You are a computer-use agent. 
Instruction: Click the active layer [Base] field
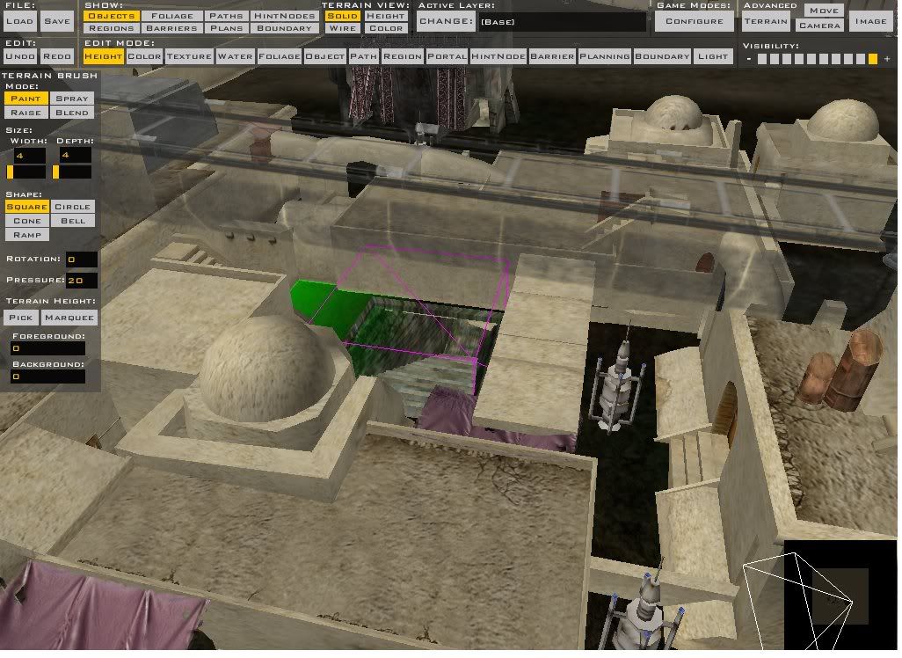click(x=562, y=22)
